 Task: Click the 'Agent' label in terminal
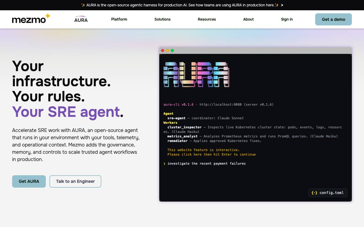point(168,113)
